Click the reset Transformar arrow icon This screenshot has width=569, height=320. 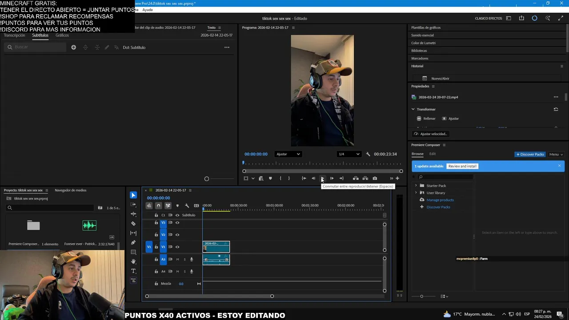coord(556,109)
